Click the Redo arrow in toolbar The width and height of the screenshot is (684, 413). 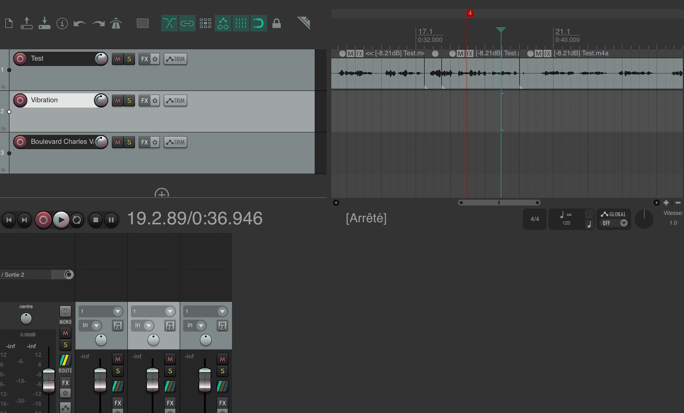pyautogui.click(x=98, y=23)
